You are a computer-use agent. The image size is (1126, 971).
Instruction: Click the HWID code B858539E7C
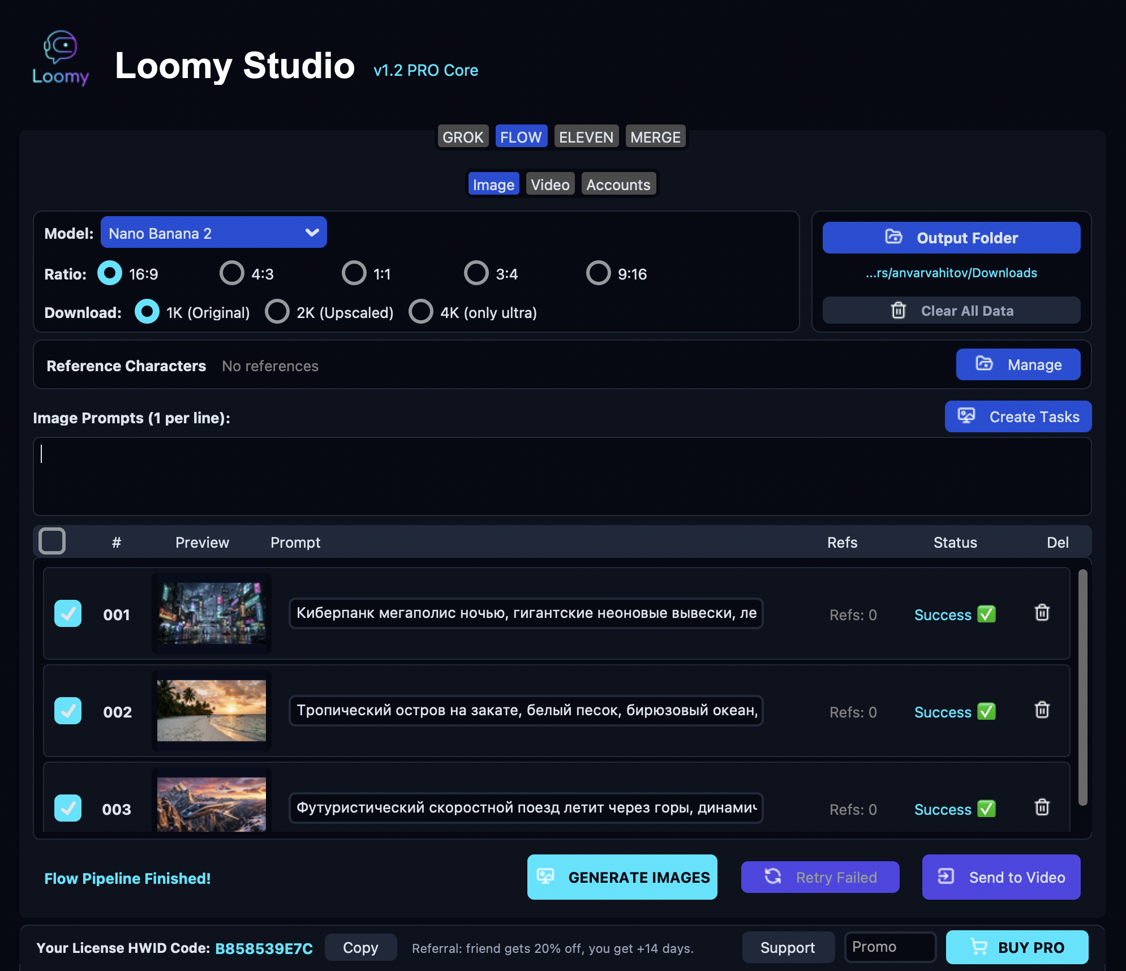[x=264, y=948]
